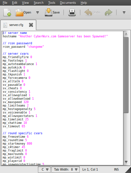This screenshot has width=131, height=173.
Task: Click the mp_playerid 0 line
Action: click(14, 161)
